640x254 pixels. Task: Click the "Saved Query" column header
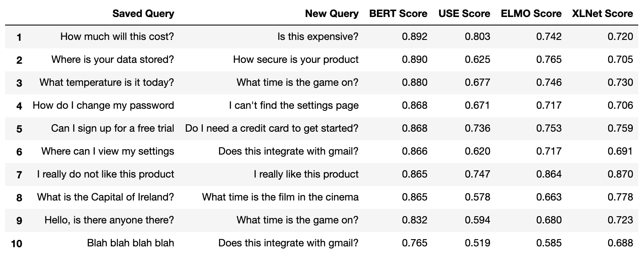tap(143, 14)
